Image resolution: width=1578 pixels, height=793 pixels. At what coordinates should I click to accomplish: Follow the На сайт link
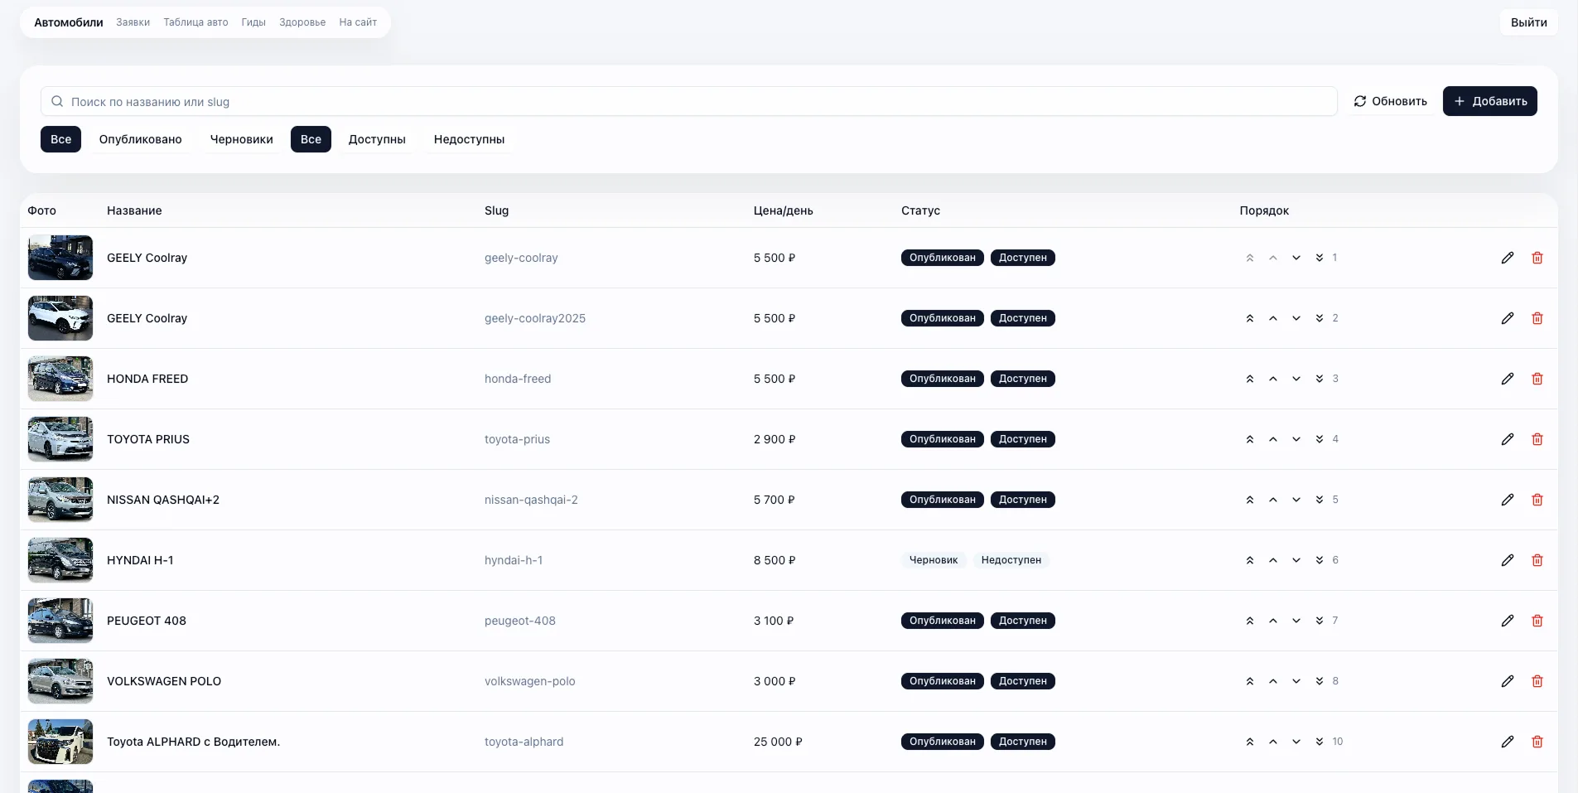pyautogui.click(x=358, y=22)
